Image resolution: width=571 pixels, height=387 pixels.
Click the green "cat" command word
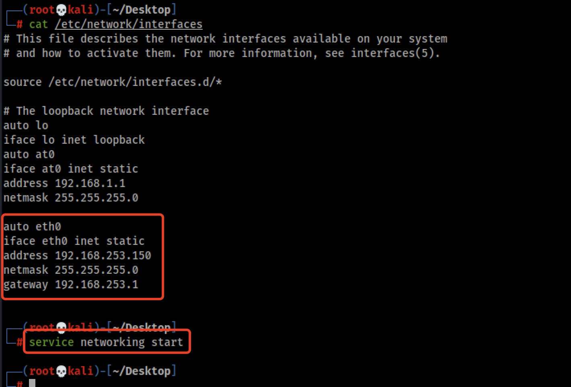tap(38, 24)
